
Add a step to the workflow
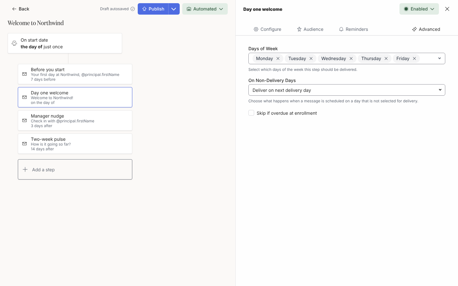[x=75, y=169]
